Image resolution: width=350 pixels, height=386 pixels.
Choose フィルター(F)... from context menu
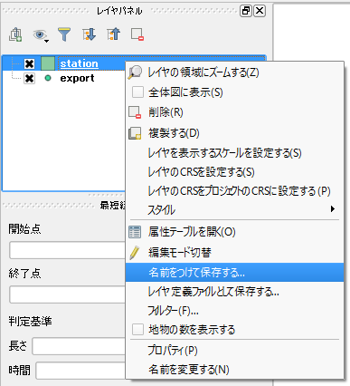[234, 311]
